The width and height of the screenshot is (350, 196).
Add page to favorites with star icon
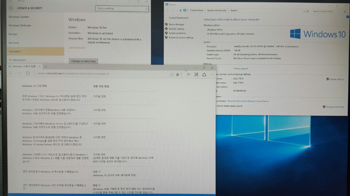[178, 75]
